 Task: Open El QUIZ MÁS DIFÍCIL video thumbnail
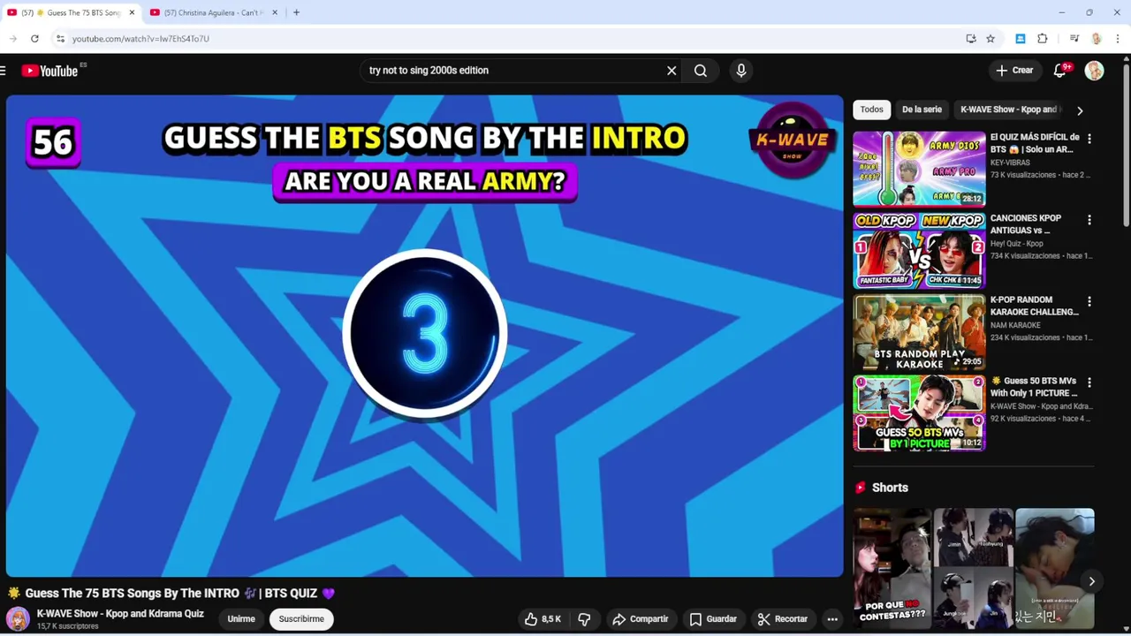click(919, 169)
